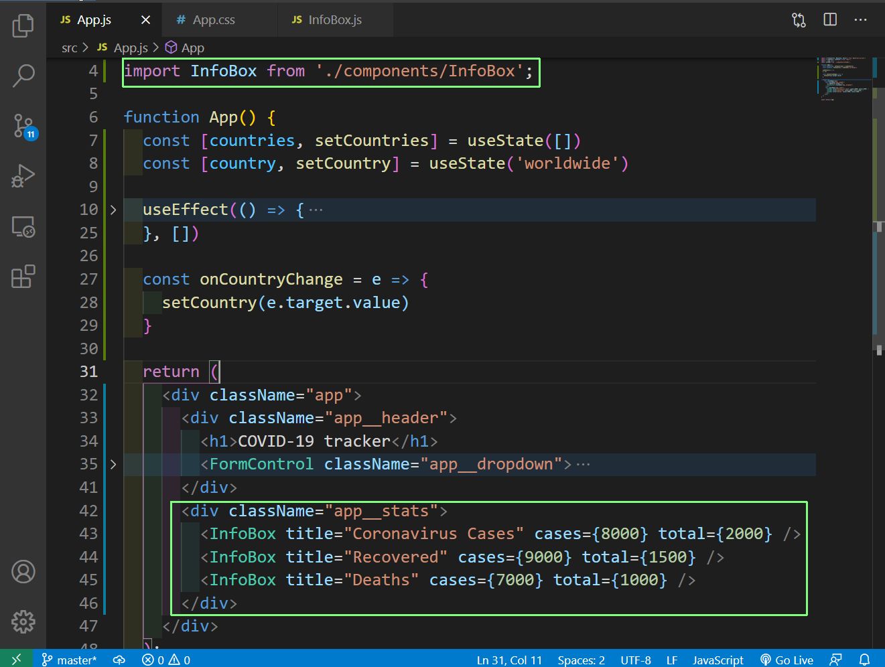The height and width of the screenshot is (667, 885).
Task: Open the Explorer view in activity bar
Action: (23, 25)
